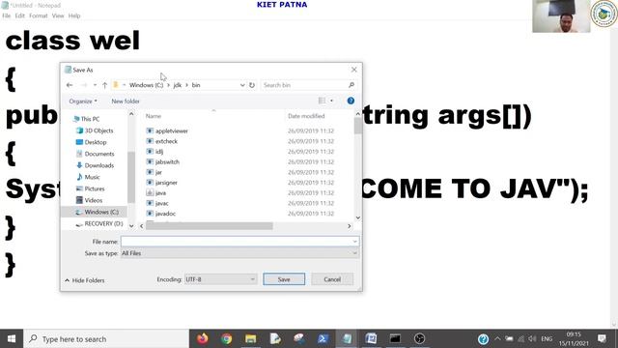
Task: Create a New folder
Action: click(x=126, y=101)
